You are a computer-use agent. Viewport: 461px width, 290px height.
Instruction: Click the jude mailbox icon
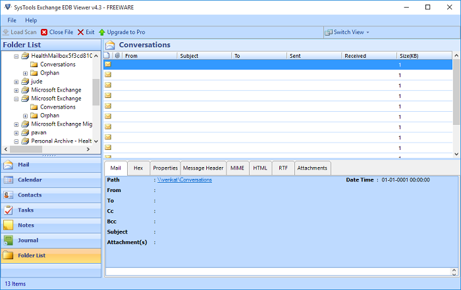[25, 82]
